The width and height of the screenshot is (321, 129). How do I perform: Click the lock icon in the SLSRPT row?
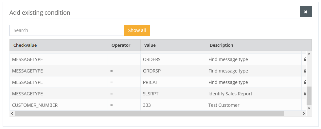point(305,94)
